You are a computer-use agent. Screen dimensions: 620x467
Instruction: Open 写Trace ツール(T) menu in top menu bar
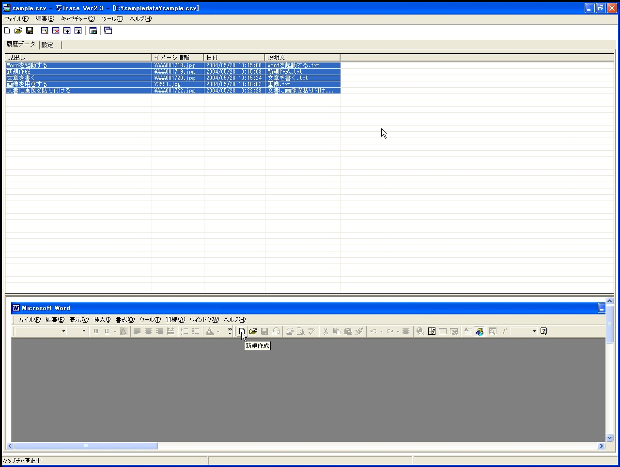(x=112, y=19)
